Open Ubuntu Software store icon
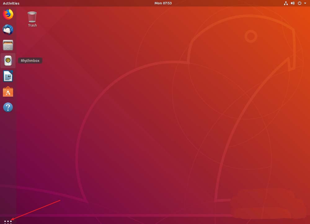The image size is (310, 224). [x=8, y=92]
